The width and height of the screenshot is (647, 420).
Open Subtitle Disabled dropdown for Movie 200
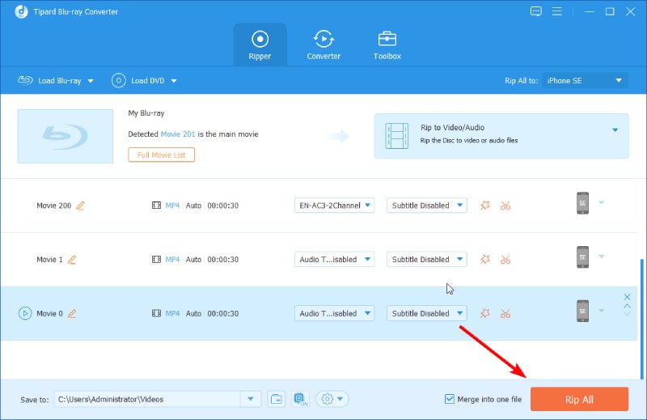click(427, 206)
